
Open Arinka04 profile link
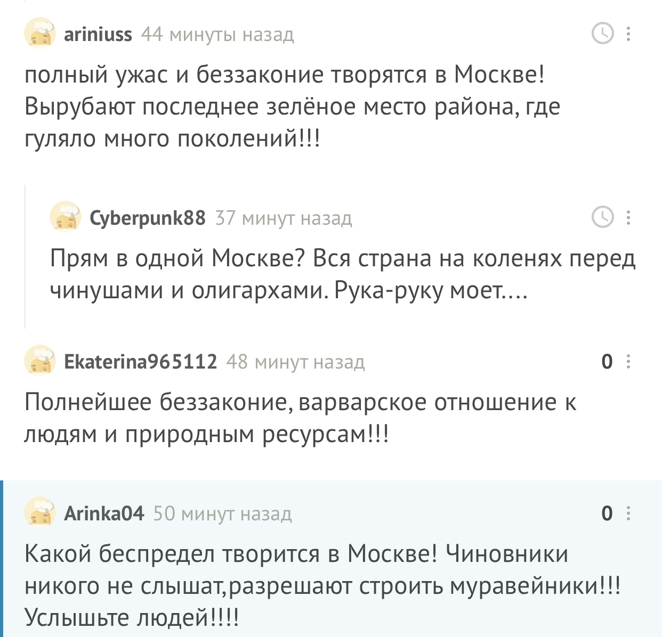[x=104, y=513]
